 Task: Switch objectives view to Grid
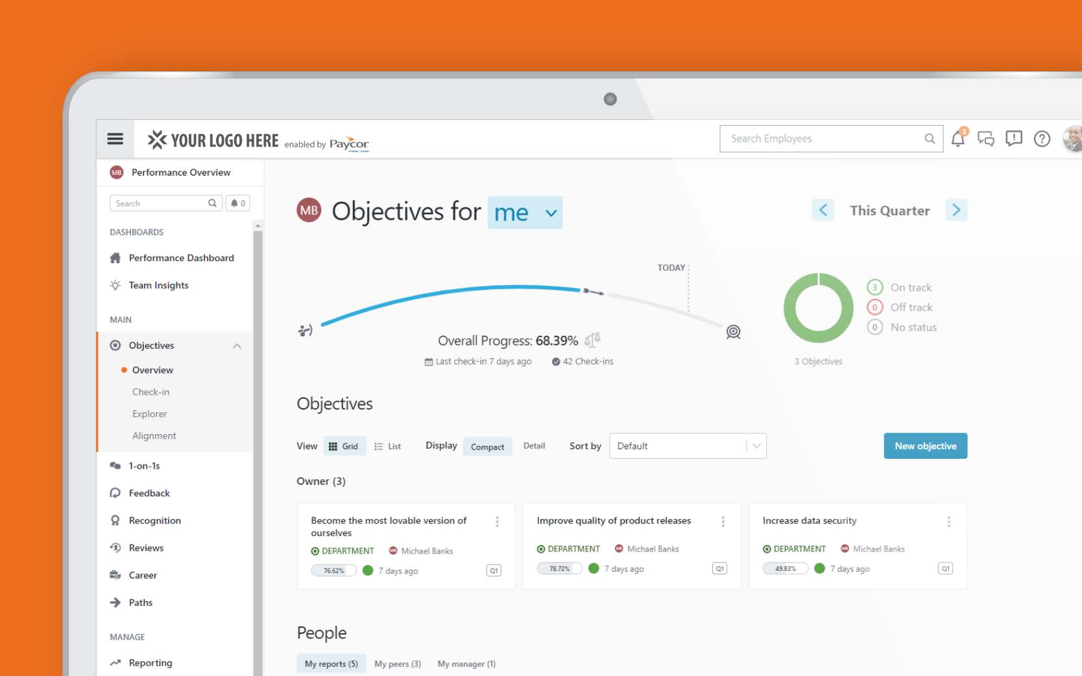[x=344, y=447]
